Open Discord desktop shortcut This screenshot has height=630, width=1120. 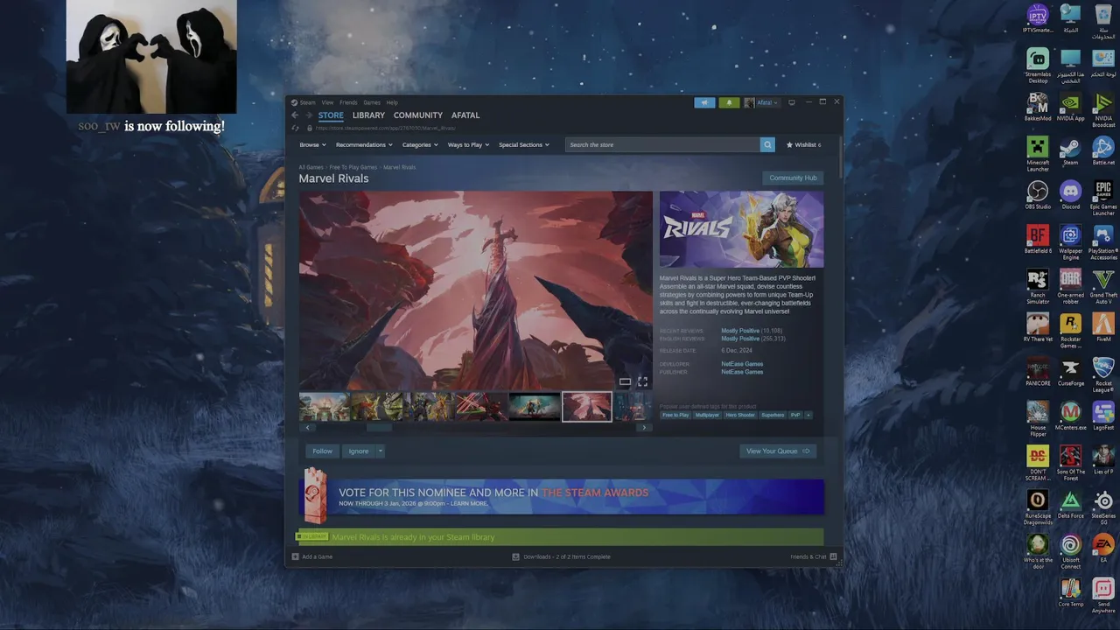coord(1070,194)
